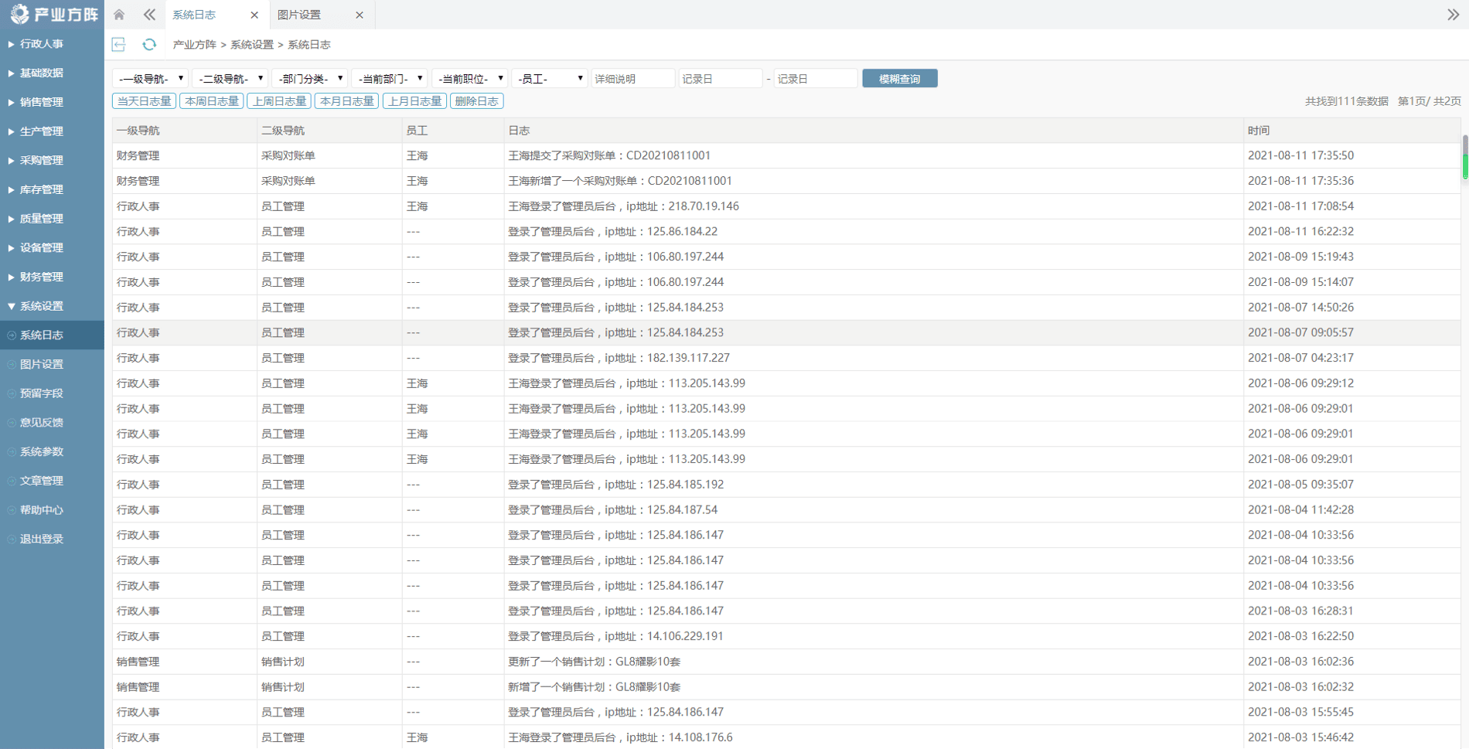This screenshot has width=1469, height=749.
Task: Click the vertical scrollbar thumb
Action: point(1464,158)
